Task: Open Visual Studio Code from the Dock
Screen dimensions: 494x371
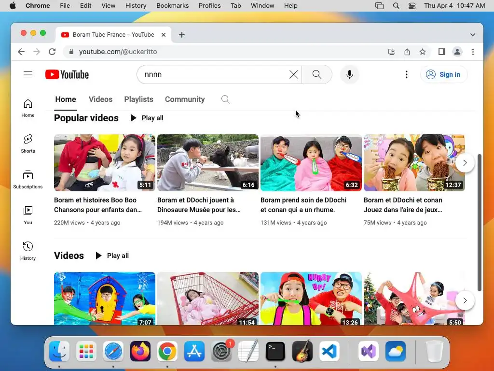Action: tap(329, 351)
